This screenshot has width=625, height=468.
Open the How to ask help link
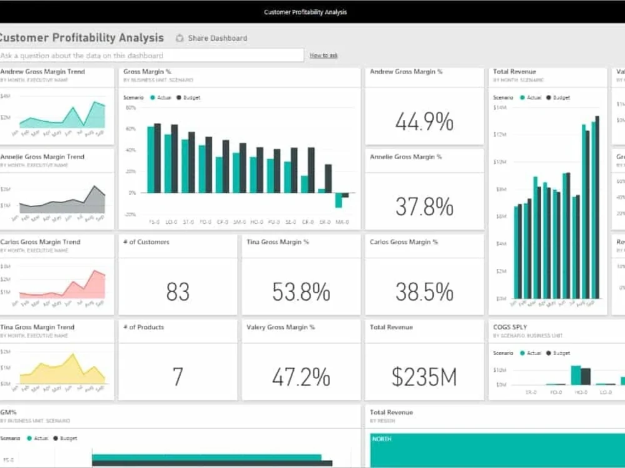tap(323, 55)
